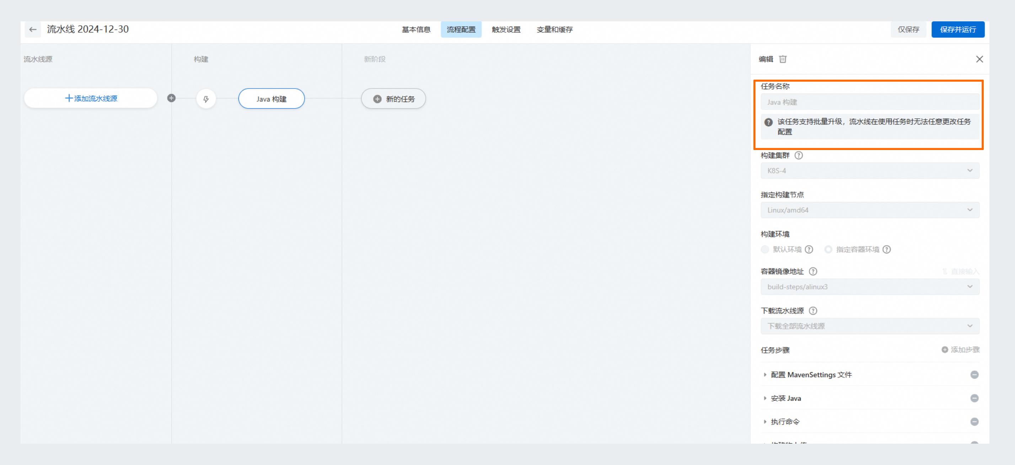
Task: Open help icon next to 容器镜像地址
Action: [812, 272]
